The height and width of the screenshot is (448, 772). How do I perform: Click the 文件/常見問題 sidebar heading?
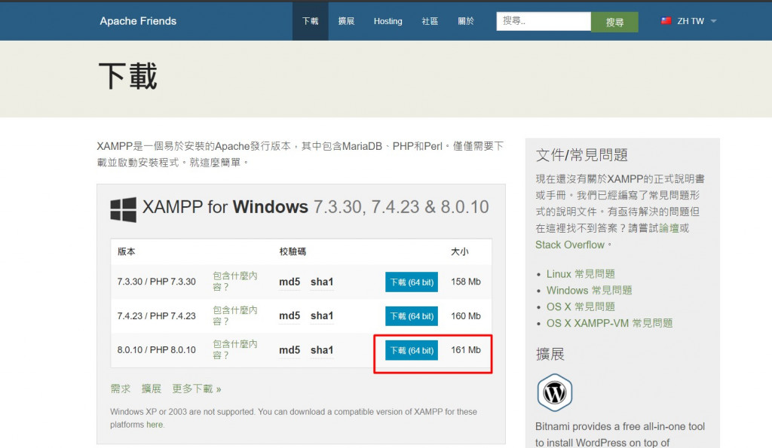coord(581,155)
